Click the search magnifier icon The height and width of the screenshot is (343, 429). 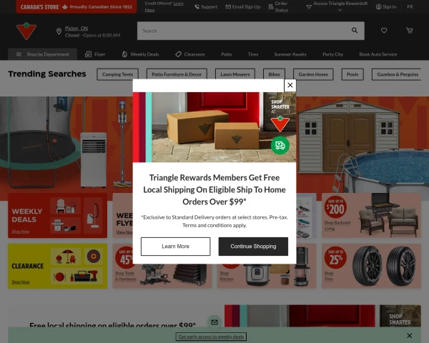[x=355, y=31]
